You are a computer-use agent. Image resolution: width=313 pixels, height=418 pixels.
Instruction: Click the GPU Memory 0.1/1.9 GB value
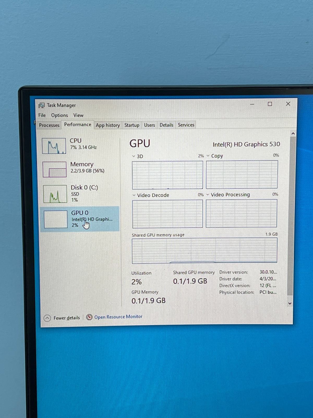point(148,301)
